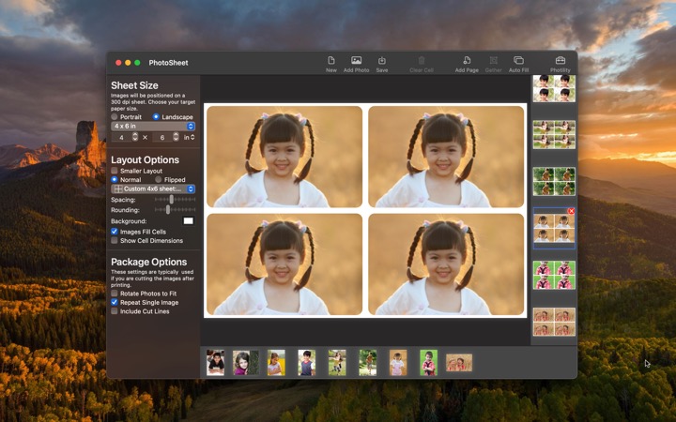The height and width of the screenshot is (422, 676).
Task: Click the New document toolbar icon
Action: [331, 60]
